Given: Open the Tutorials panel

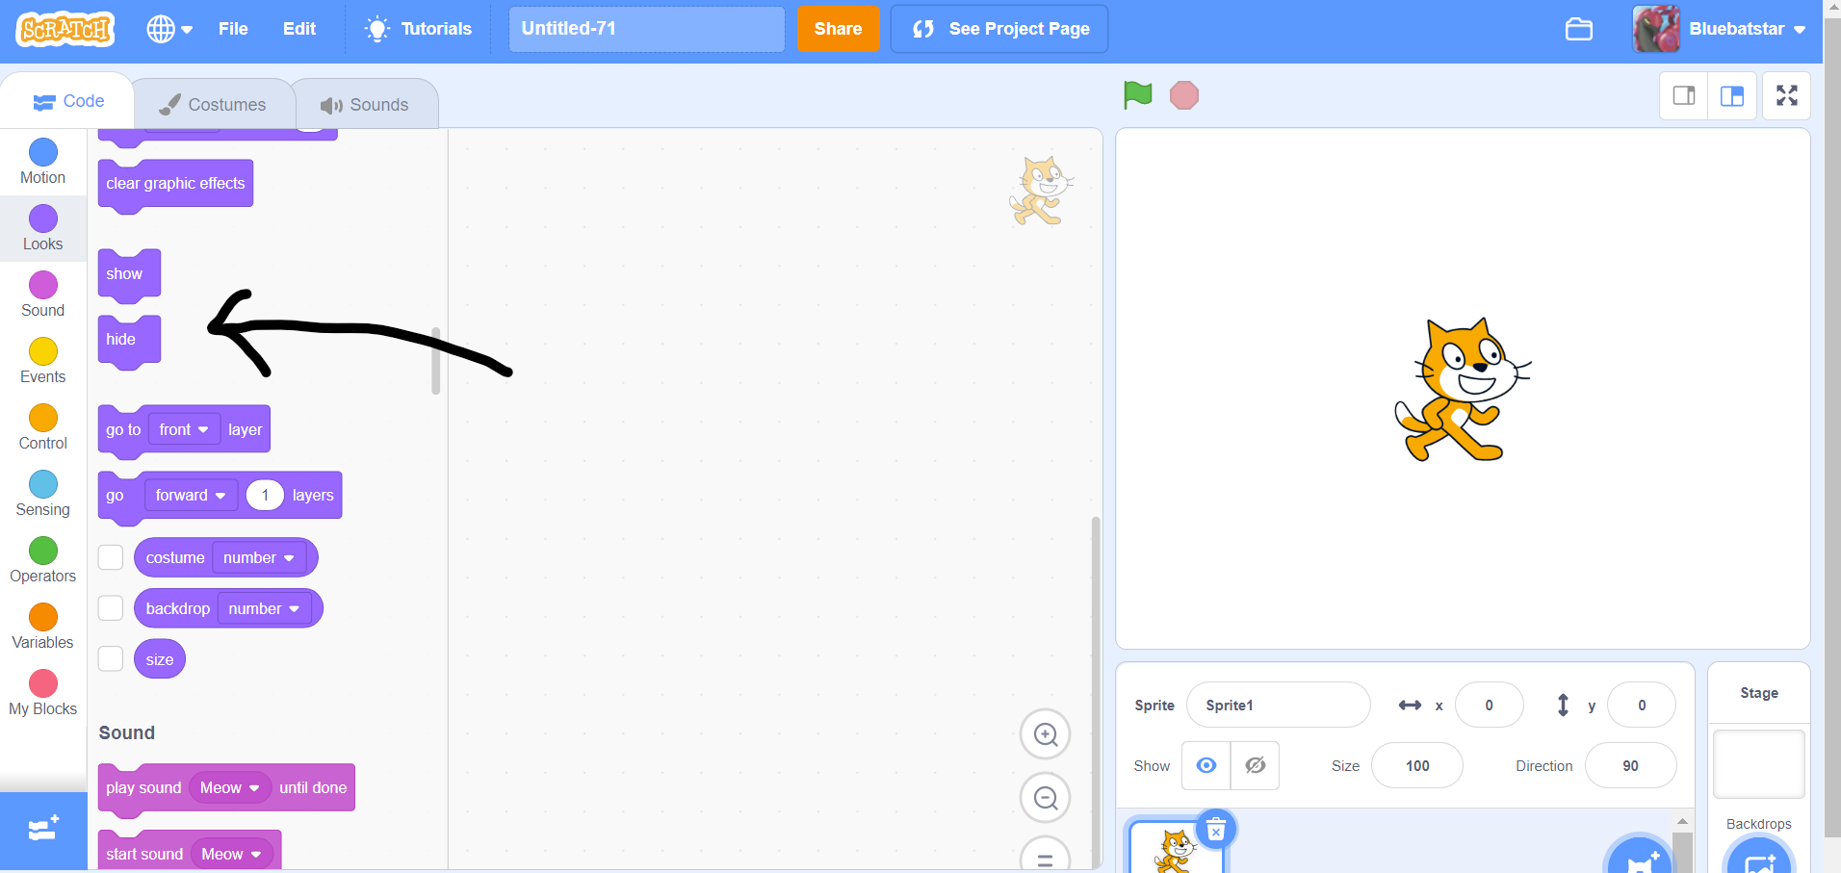Looking at the screenshot, I should [417, 28].
